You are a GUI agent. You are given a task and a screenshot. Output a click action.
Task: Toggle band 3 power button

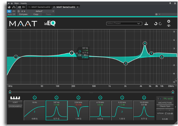pos(78,97)
